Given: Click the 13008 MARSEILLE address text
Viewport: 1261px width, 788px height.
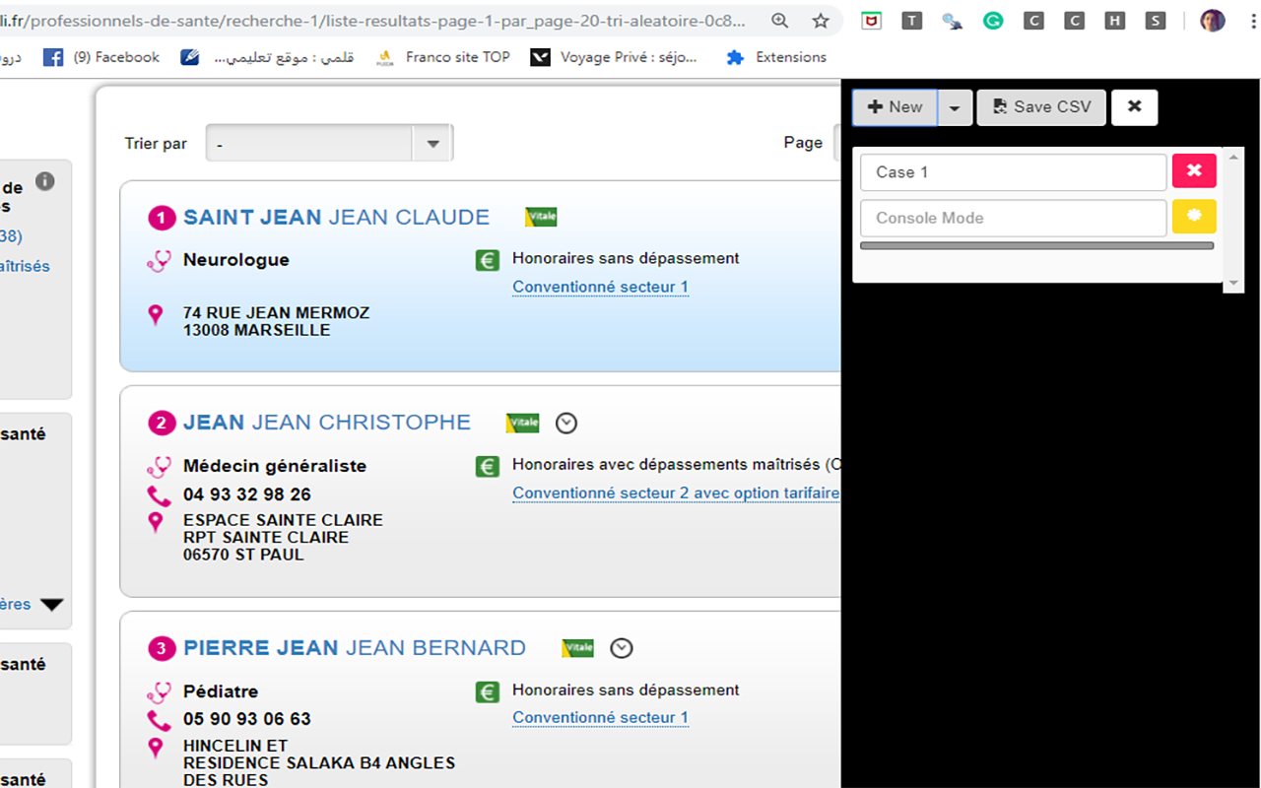Looking at the screenshot, I should (x=257, y=330).
